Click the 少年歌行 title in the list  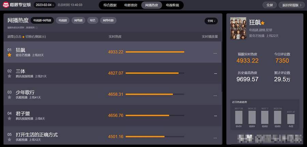[25, 92]
